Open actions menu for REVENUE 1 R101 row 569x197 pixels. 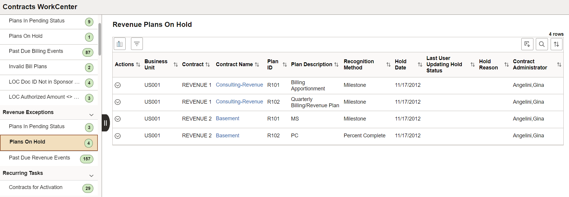click(118, 85)
